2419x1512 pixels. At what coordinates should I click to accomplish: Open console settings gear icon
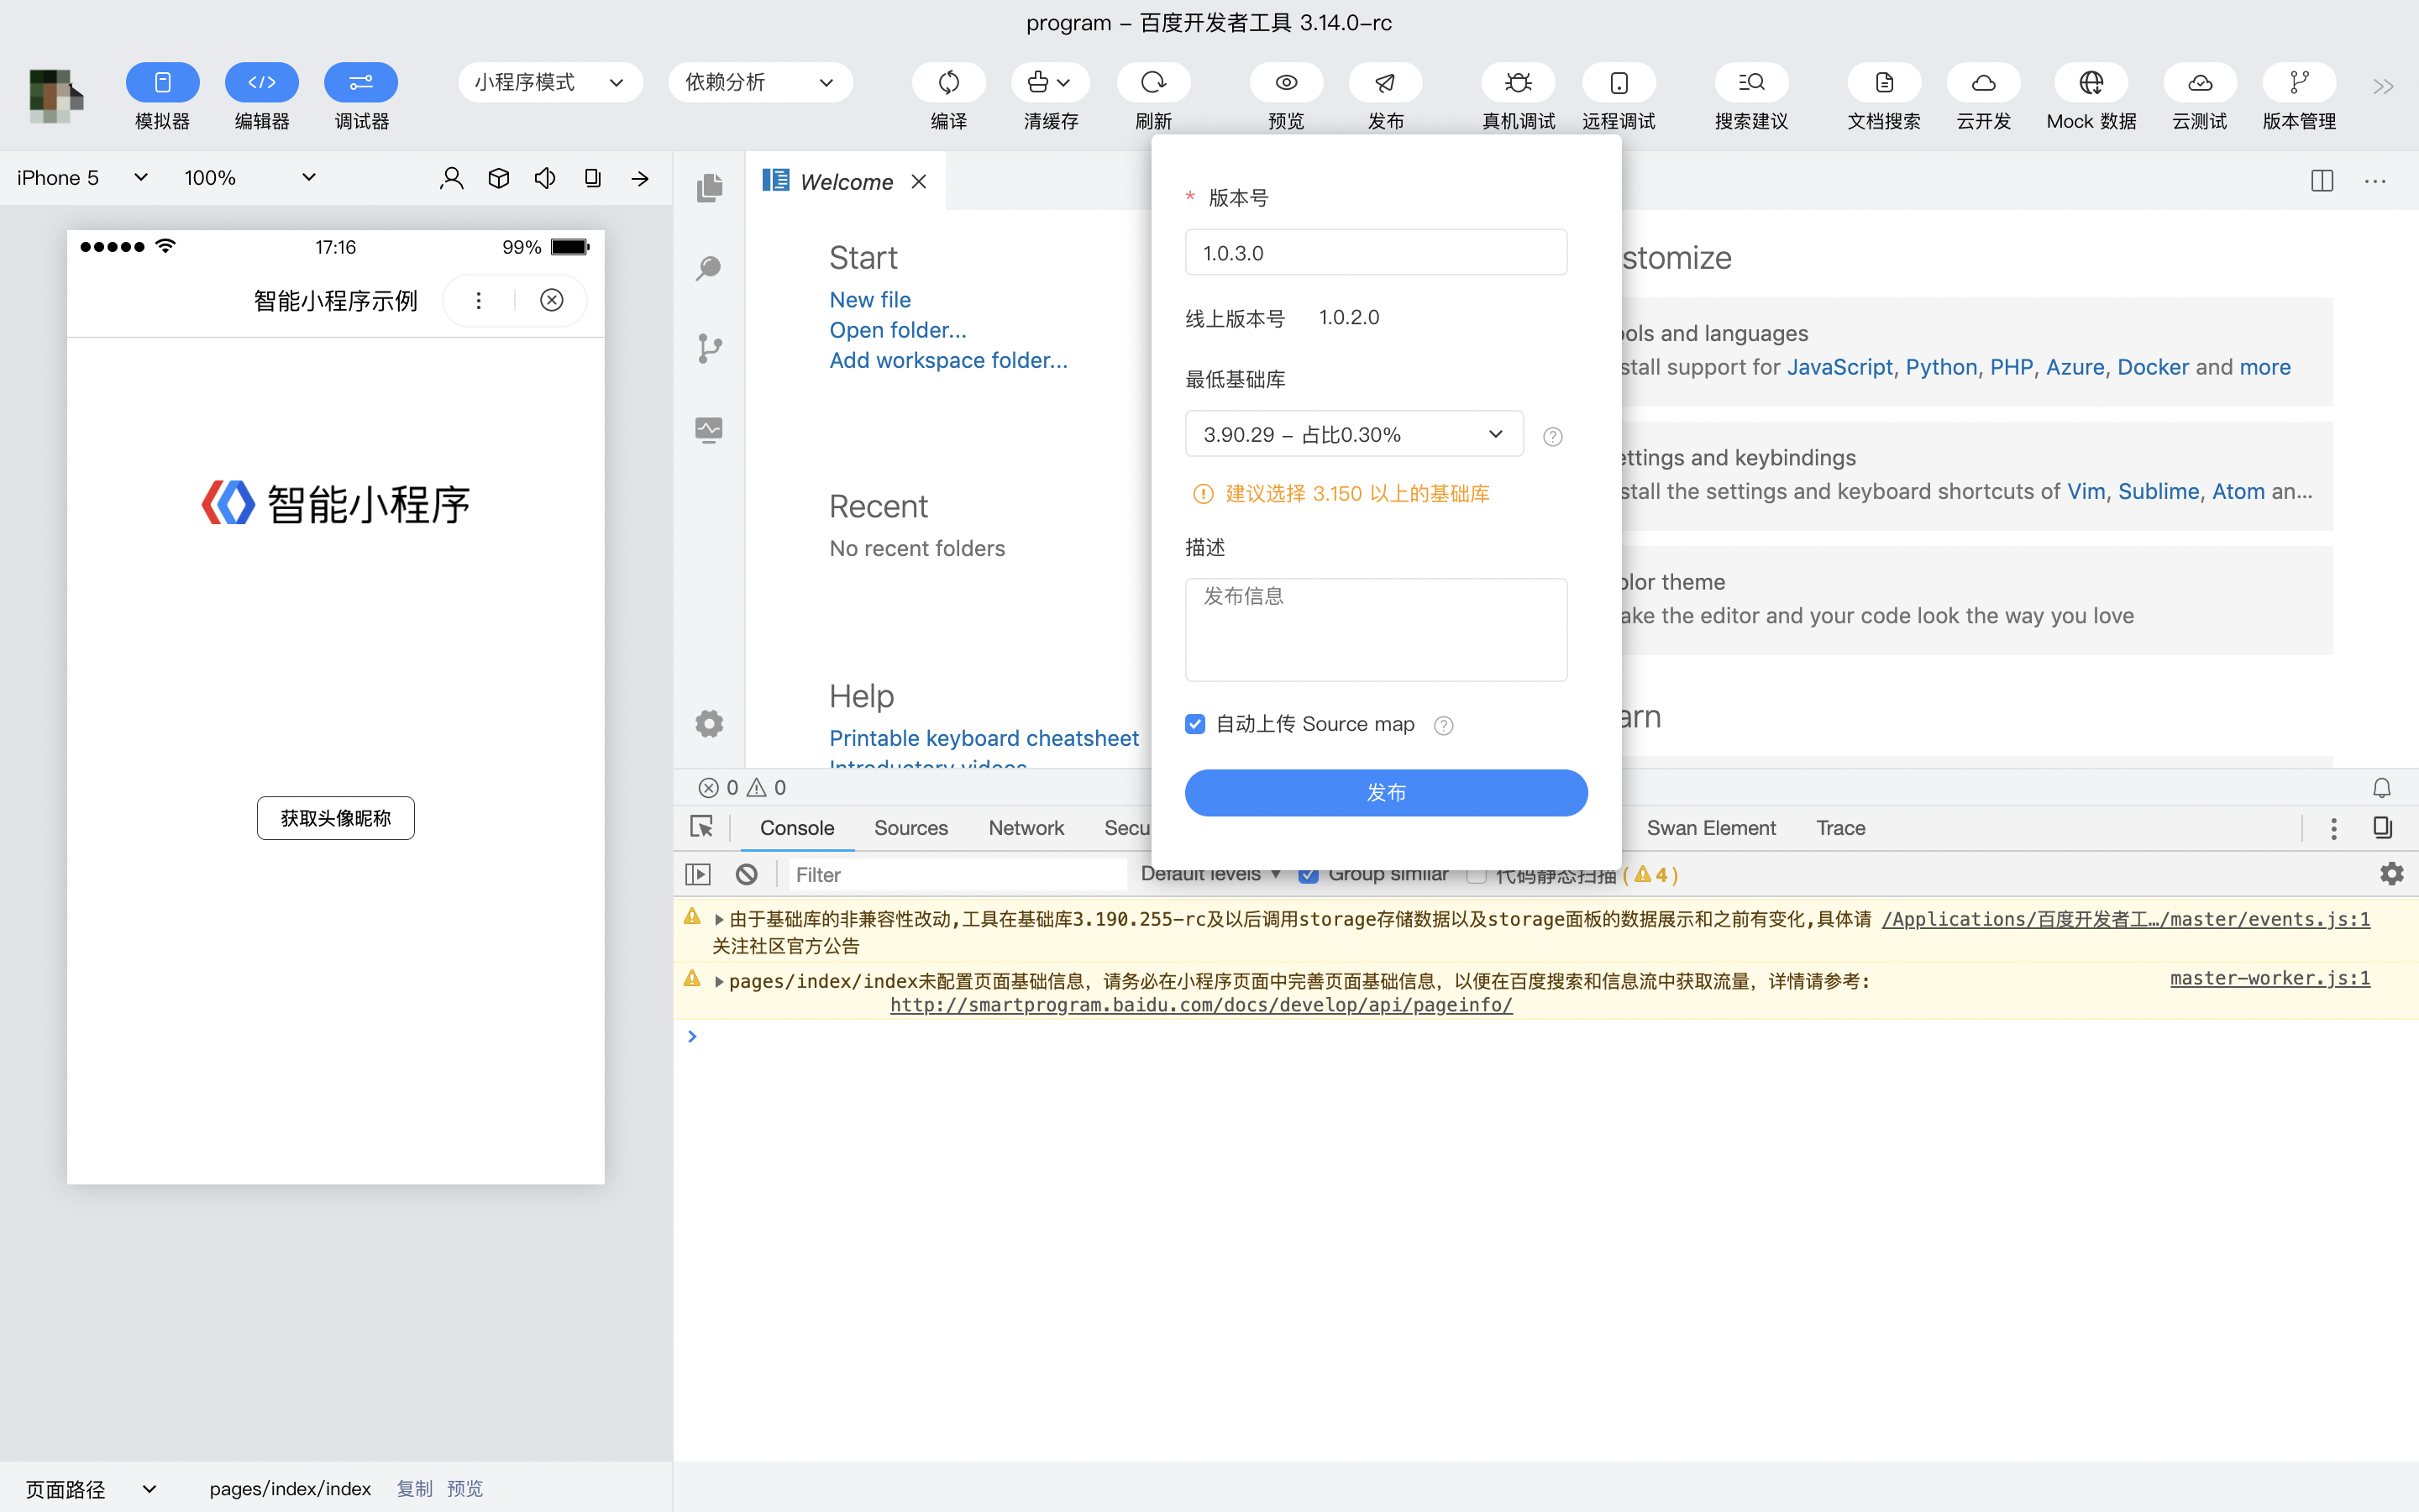2391,874
